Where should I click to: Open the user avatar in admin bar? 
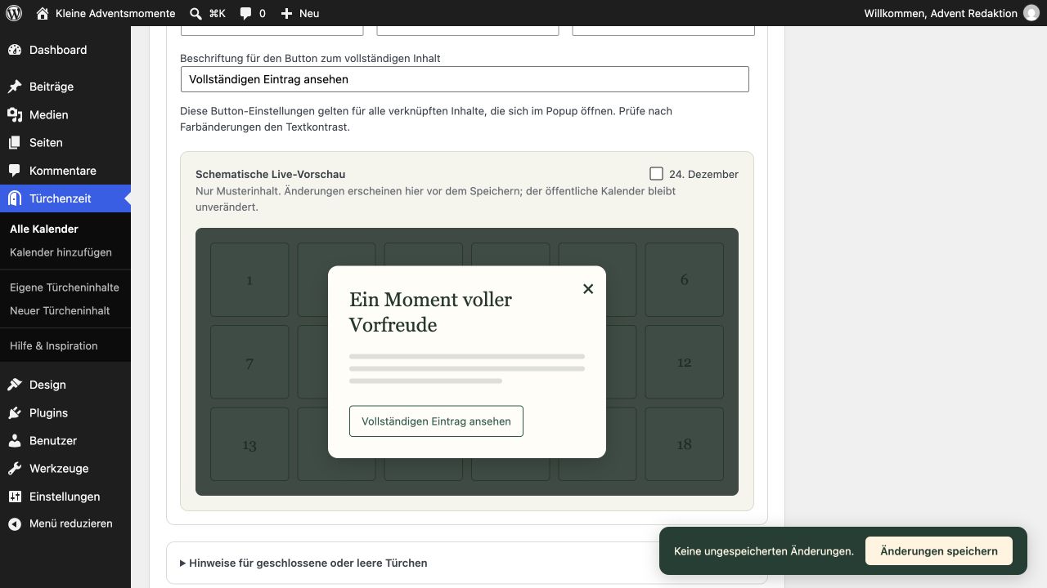(x=1031, y=13)
